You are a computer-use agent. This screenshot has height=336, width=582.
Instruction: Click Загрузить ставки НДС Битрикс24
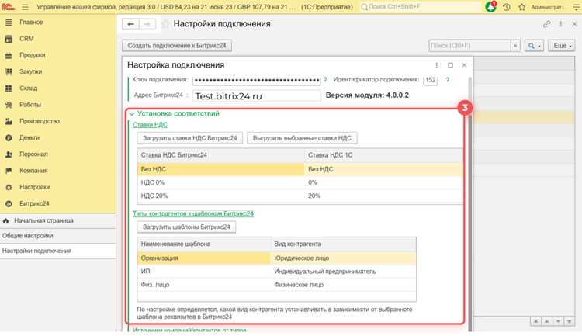tap(189, 138)
